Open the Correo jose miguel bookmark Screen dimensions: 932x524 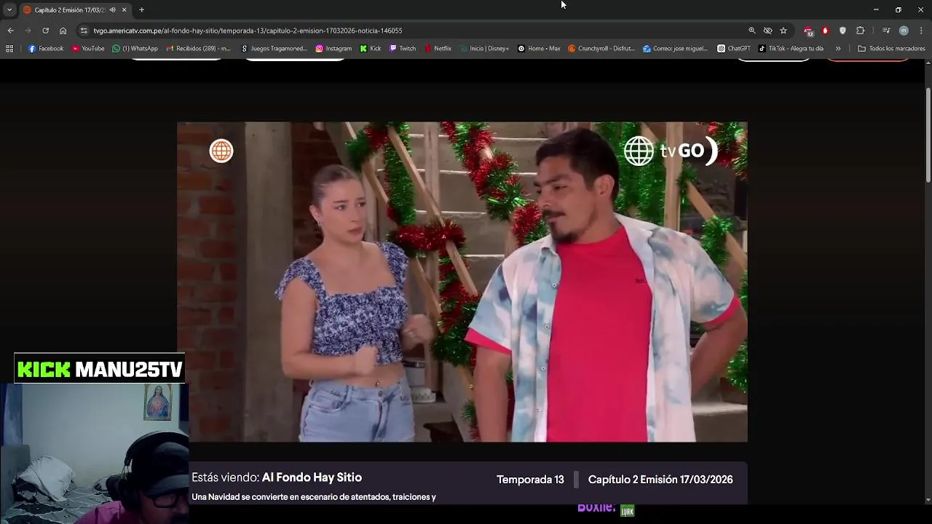click(x=675, y=49)
